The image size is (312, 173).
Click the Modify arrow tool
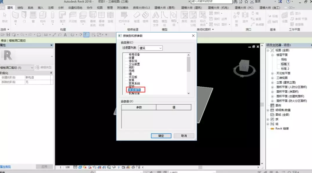point(5,17)
